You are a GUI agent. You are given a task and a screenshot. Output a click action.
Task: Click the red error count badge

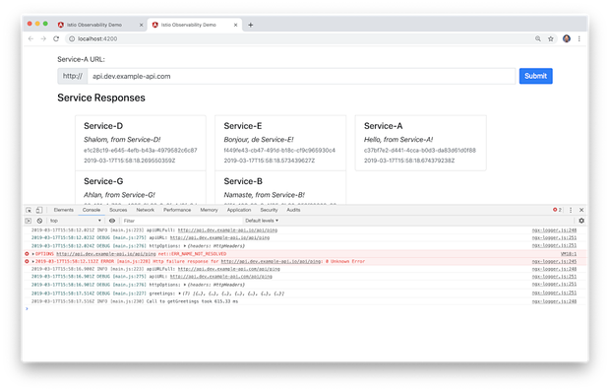[x=557, y=210]
